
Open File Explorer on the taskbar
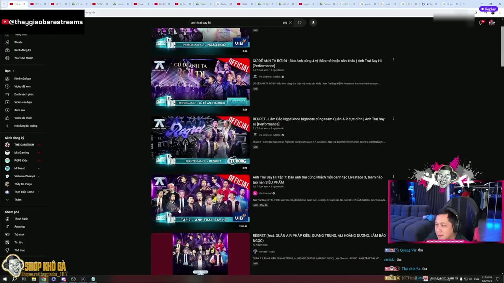coord(34,279)
